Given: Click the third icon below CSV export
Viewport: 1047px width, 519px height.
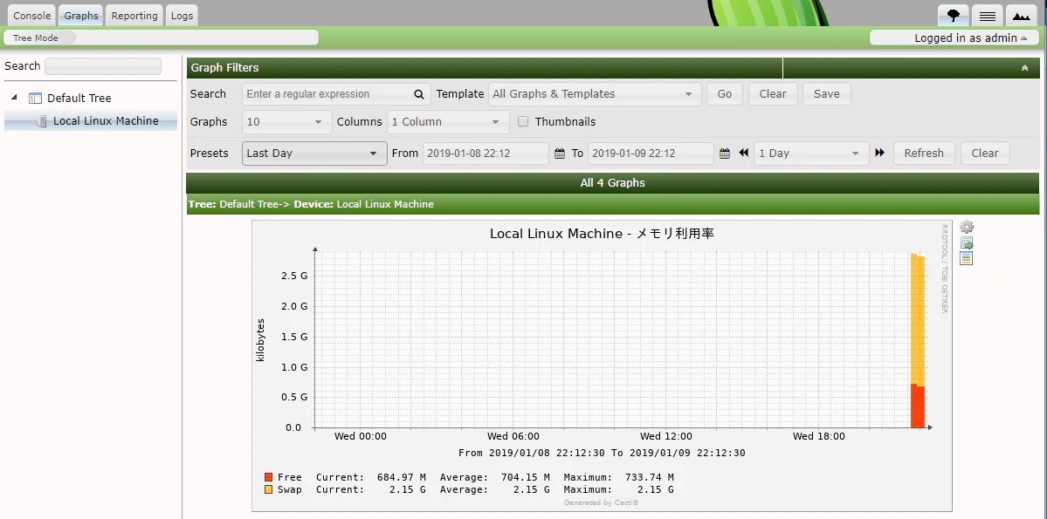Looking at the screenshot, I should coord(966,258).
